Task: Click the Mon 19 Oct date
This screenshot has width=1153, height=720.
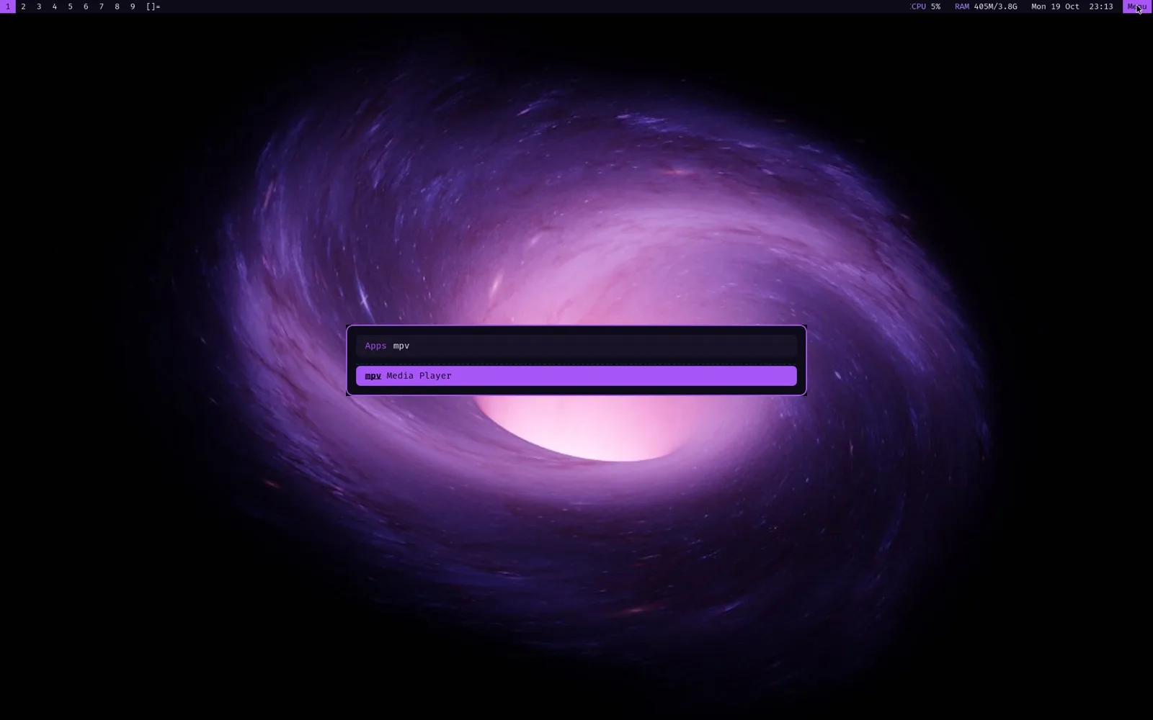Action: tap(1055, 6)
